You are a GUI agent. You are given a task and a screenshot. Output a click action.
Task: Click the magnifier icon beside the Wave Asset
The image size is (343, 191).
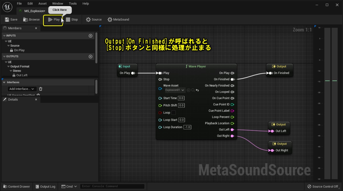point(193,90)
